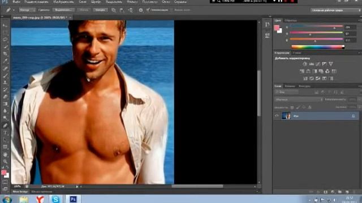Open the Фильтр menu
This screenshot has height=203, width=362.
tap(132, 2)
